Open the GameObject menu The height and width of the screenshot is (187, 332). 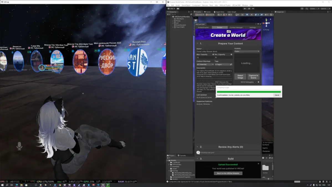pos(186,5)
